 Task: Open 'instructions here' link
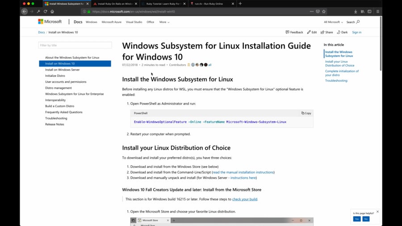click(243, 178)
